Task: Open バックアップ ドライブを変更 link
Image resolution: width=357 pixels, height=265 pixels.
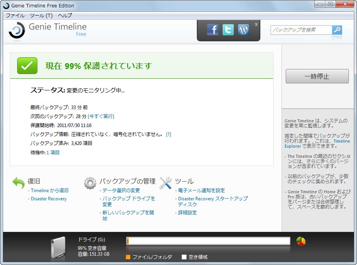Action: [129, 201]
